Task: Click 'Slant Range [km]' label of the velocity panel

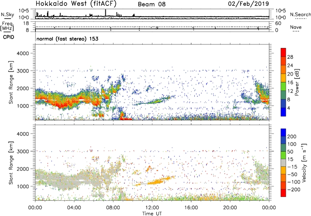Action: coord(11,163)
